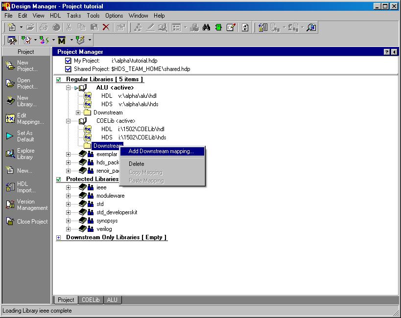Click the Paste clipboard icon
The image size is (401, 318).
94,27
